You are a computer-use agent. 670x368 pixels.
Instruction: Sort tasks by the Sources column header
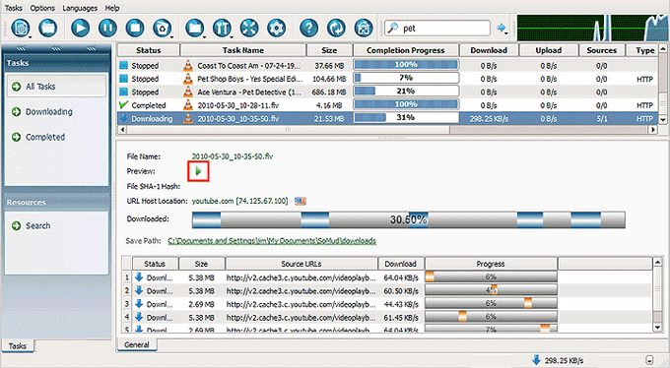pos(602,50)
